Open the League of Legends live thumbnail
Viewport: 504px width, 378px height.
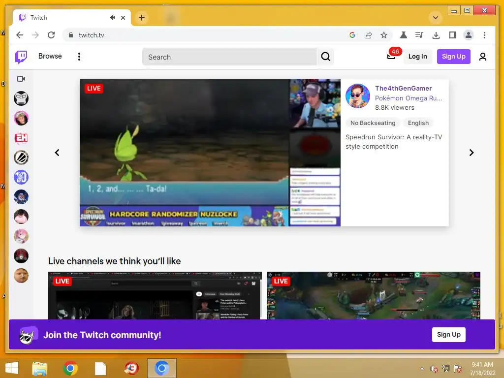374,296
